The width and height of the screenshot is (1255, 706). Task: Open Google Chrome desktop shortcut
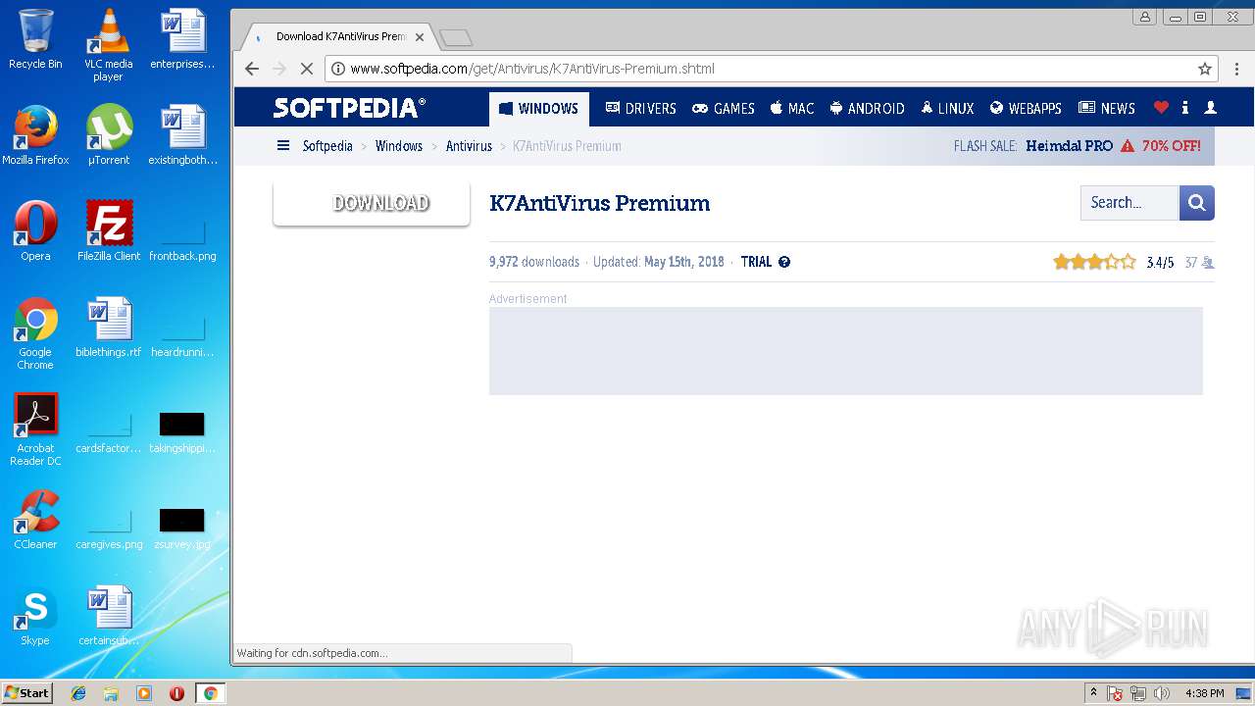click(x=35, y=333)
